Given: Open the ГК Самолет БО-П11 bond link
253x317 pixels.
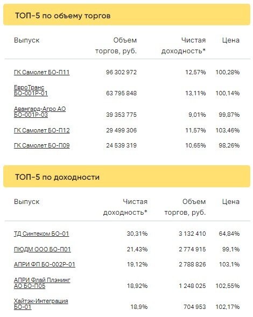Looking at the screenshot, I should 41,72.
